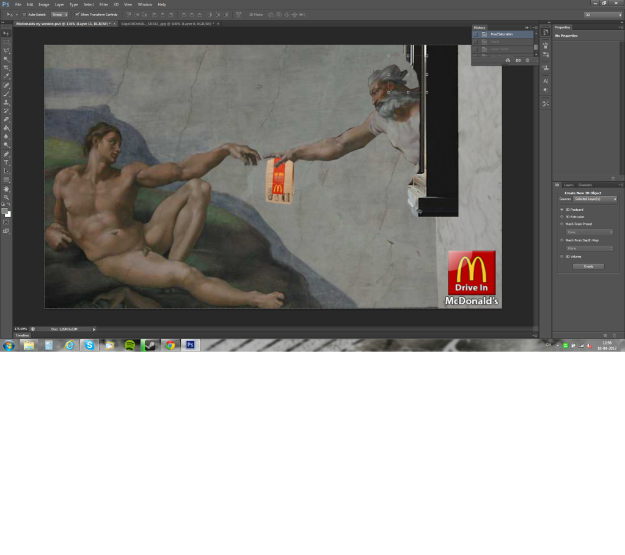Open the Cone mesh preset dropdown
This screenshot has height=555, width=625.
589,232
